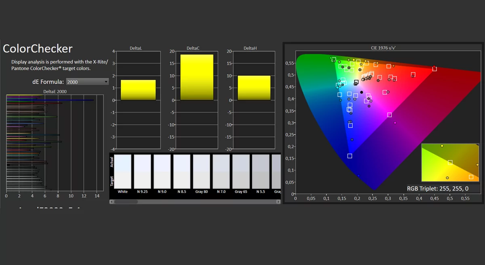
Task: Select the Gray 80 swatch
Action: (201, 172)
